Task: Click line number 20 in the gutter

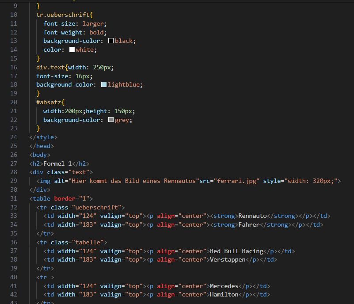Action: coord(13,102)
